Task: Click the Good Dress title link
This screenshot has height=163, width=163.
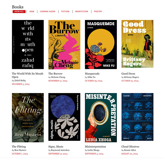Action: pyautogui.click(x=128, y=74)
